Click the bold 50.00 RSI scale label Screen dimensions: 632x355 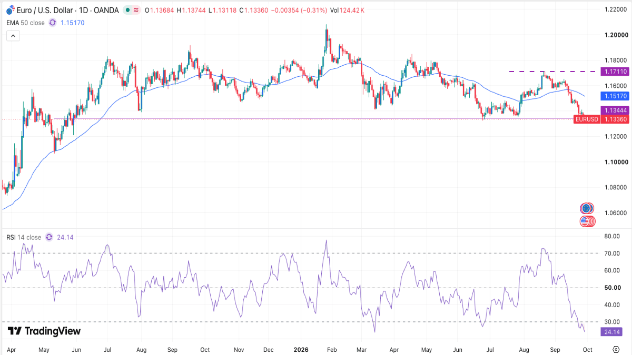[612, 288]
